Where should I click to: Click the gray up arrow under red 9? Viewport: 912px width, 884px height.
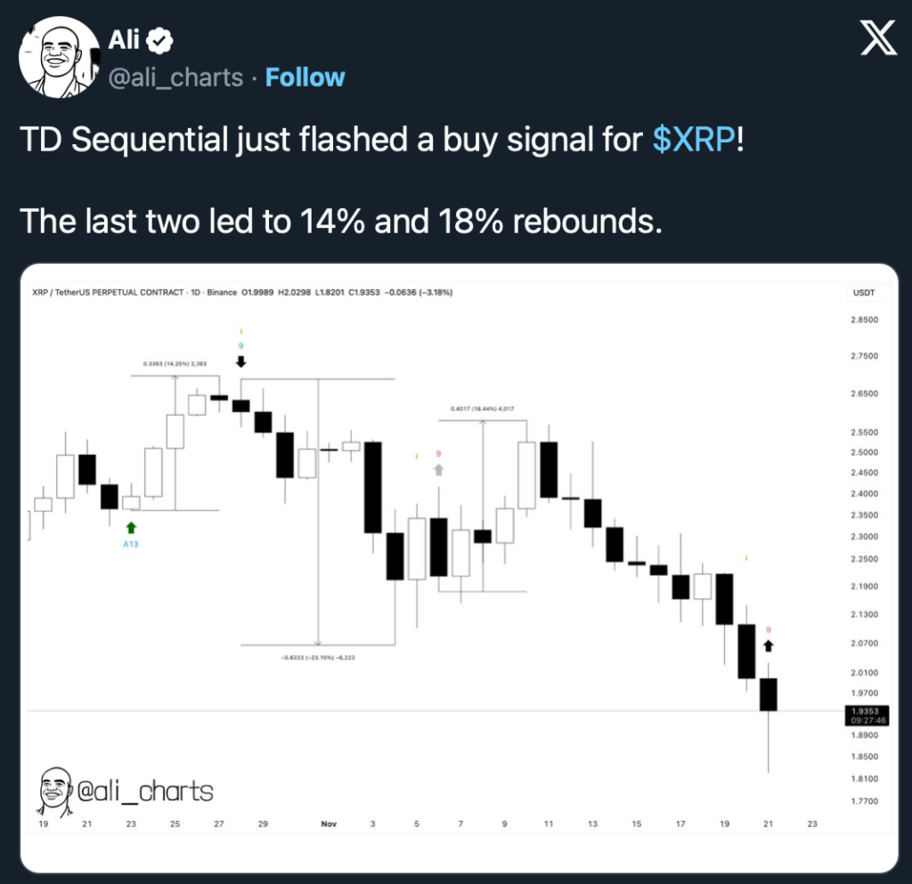click(438, 469)
